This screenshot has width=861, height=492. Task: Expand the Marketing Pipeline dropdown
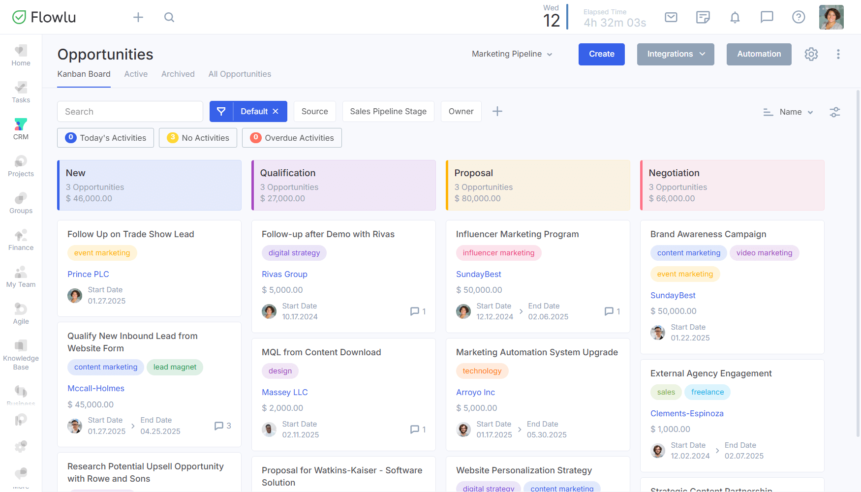pyautogui.click(x=512, y=54)
